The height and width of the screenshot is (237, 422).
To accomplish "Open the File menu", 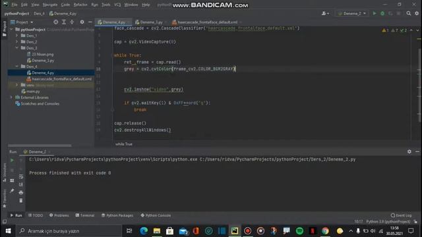I will pyautogui.click(x=15, y=5).
